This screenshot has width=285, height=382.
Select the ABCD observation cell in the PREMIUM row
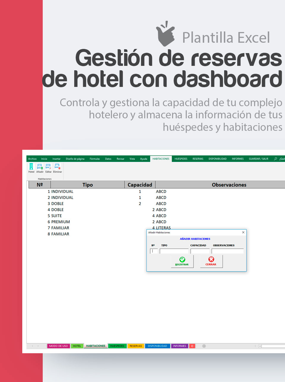pos(161,222)
